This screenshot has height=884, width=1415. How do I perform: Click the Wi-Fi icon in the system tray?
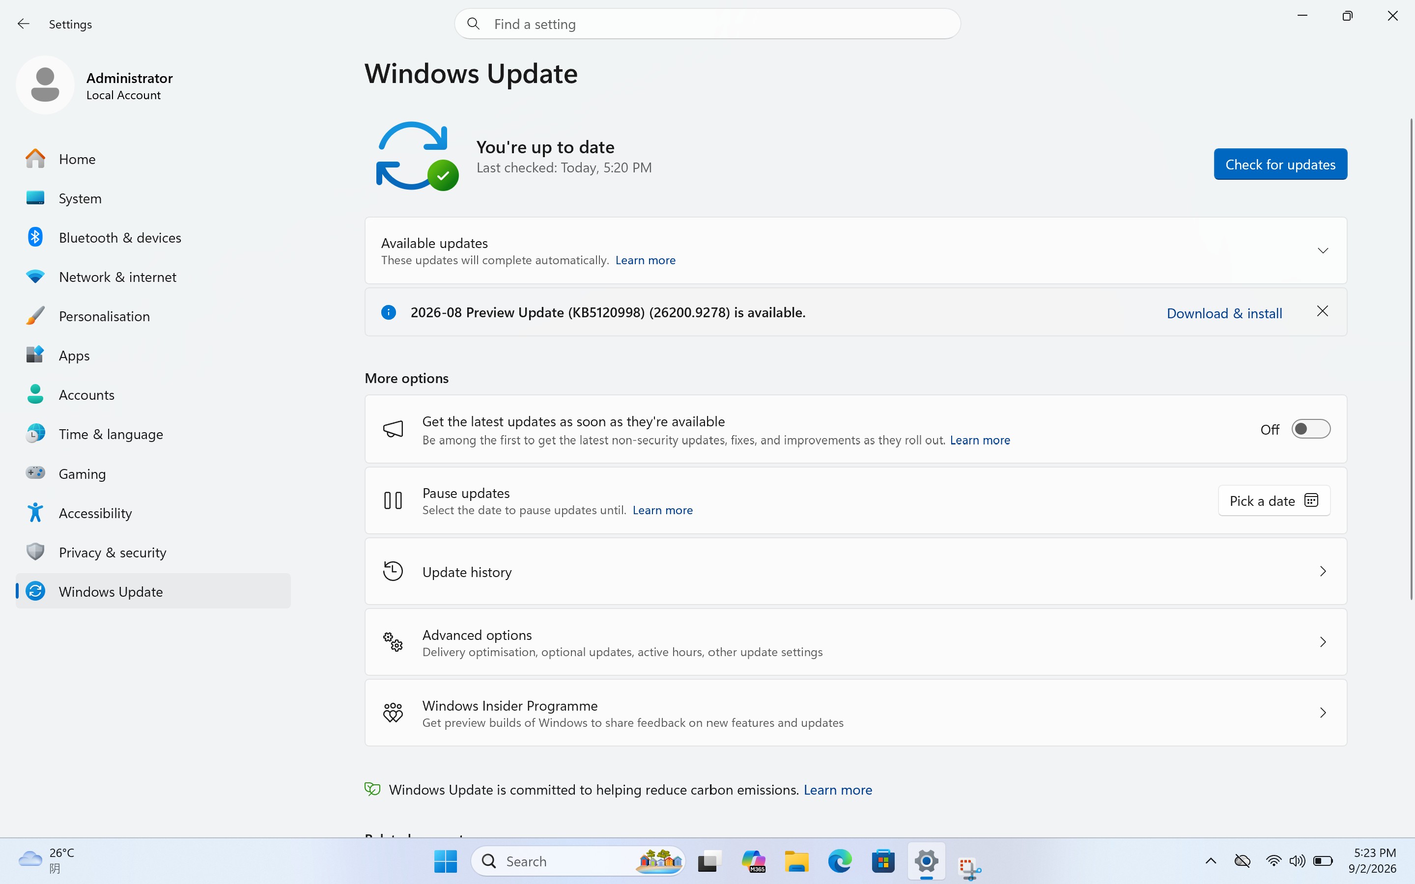[x=1273, y=860]
